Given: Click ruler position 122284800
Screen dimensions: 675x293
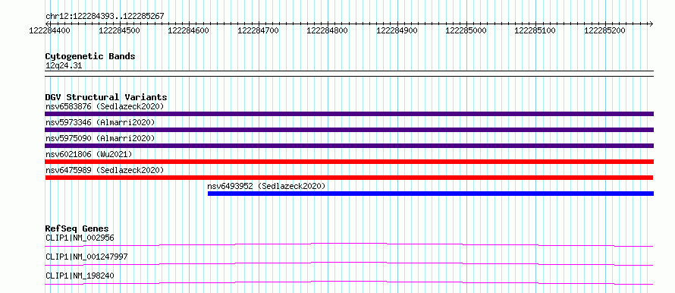Looking at the screenshot, I should pyautogui.click(x=328, y=30).
